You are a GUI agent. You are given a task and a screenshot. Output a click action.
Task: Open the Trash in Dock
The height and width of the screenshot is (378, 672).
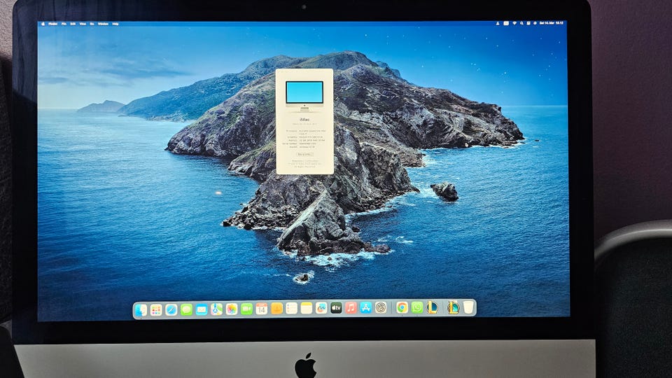pyautogui.click(x=468, y=307)
